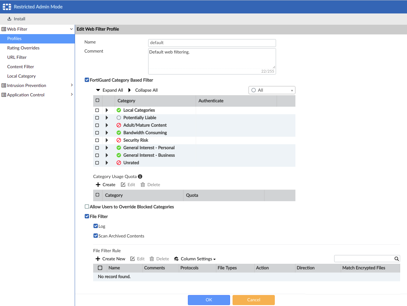Click the plus icon to Create quota

point(98,185)
